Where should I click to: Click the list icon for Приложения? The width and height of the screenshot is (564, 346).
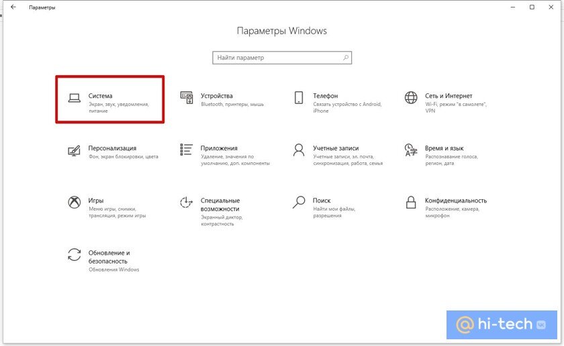point(187,150)
